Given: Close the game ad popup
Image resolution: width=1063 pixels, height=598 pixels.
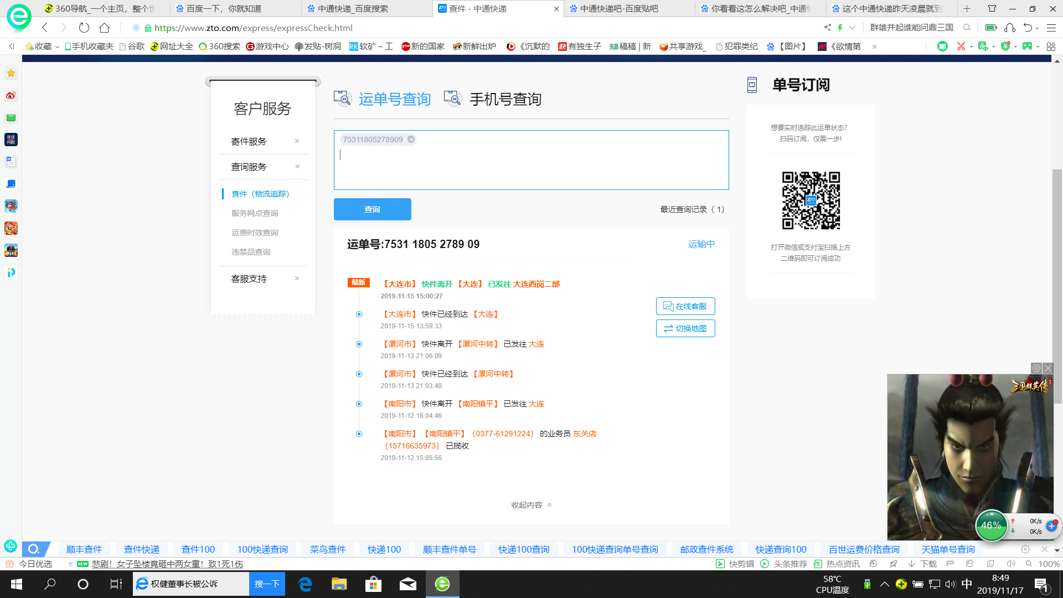Looking at the screenshot, I should 1048,368.
